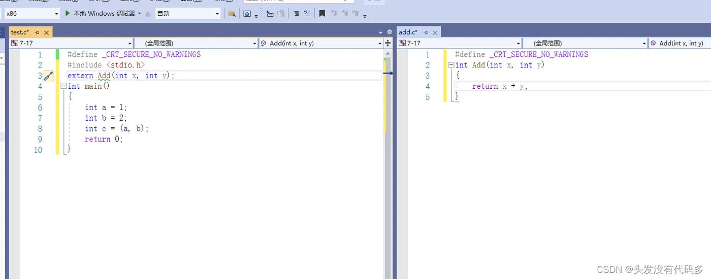Go to previous bookmark icon
Screen dimensions: 711x279
tap(334, 14)
